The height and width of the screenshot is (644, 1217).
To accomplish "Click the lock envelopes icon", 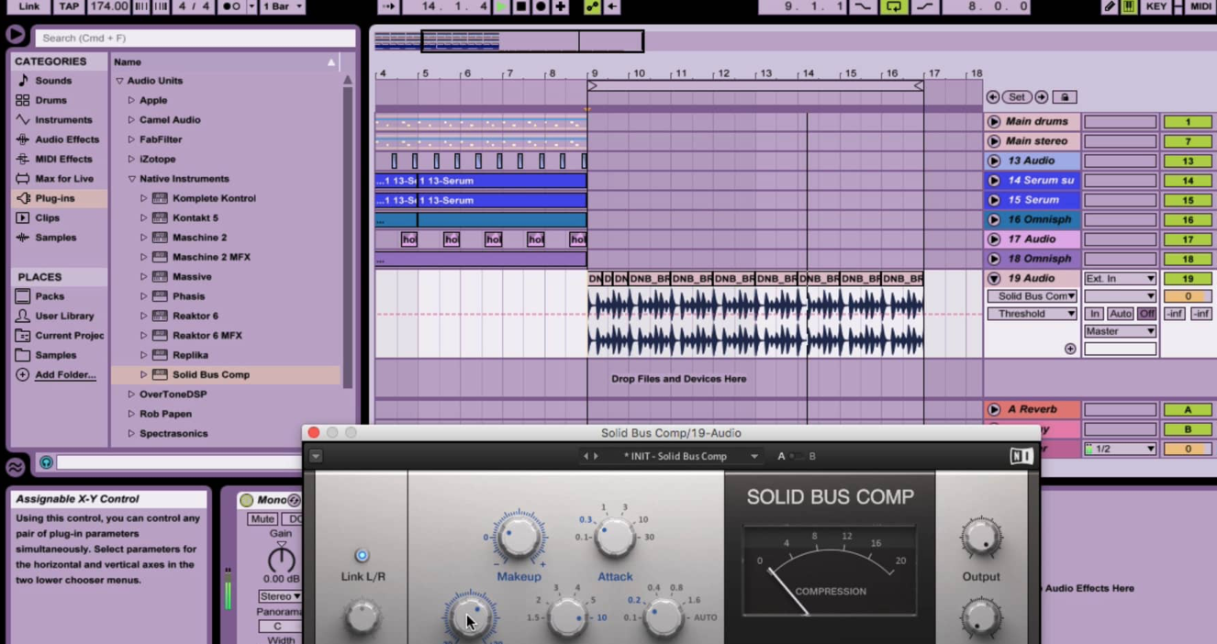I will pos(1065,97).
